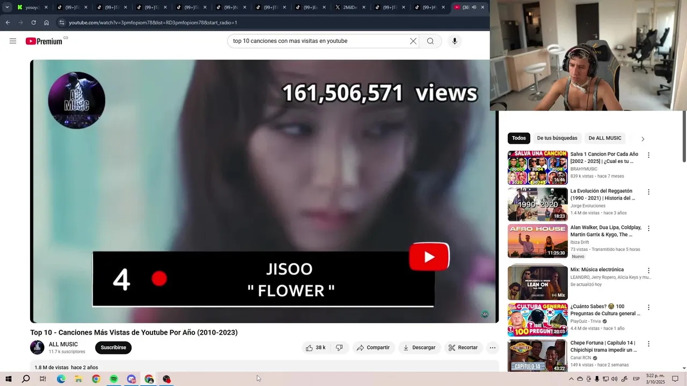Subscribe via the Suscribirse button
The width and height of the screenshot is (687, 386).
coord(113,347)
